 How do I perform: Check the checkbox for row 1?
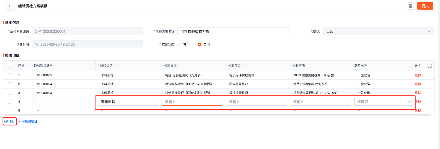[x=10, y=75]
